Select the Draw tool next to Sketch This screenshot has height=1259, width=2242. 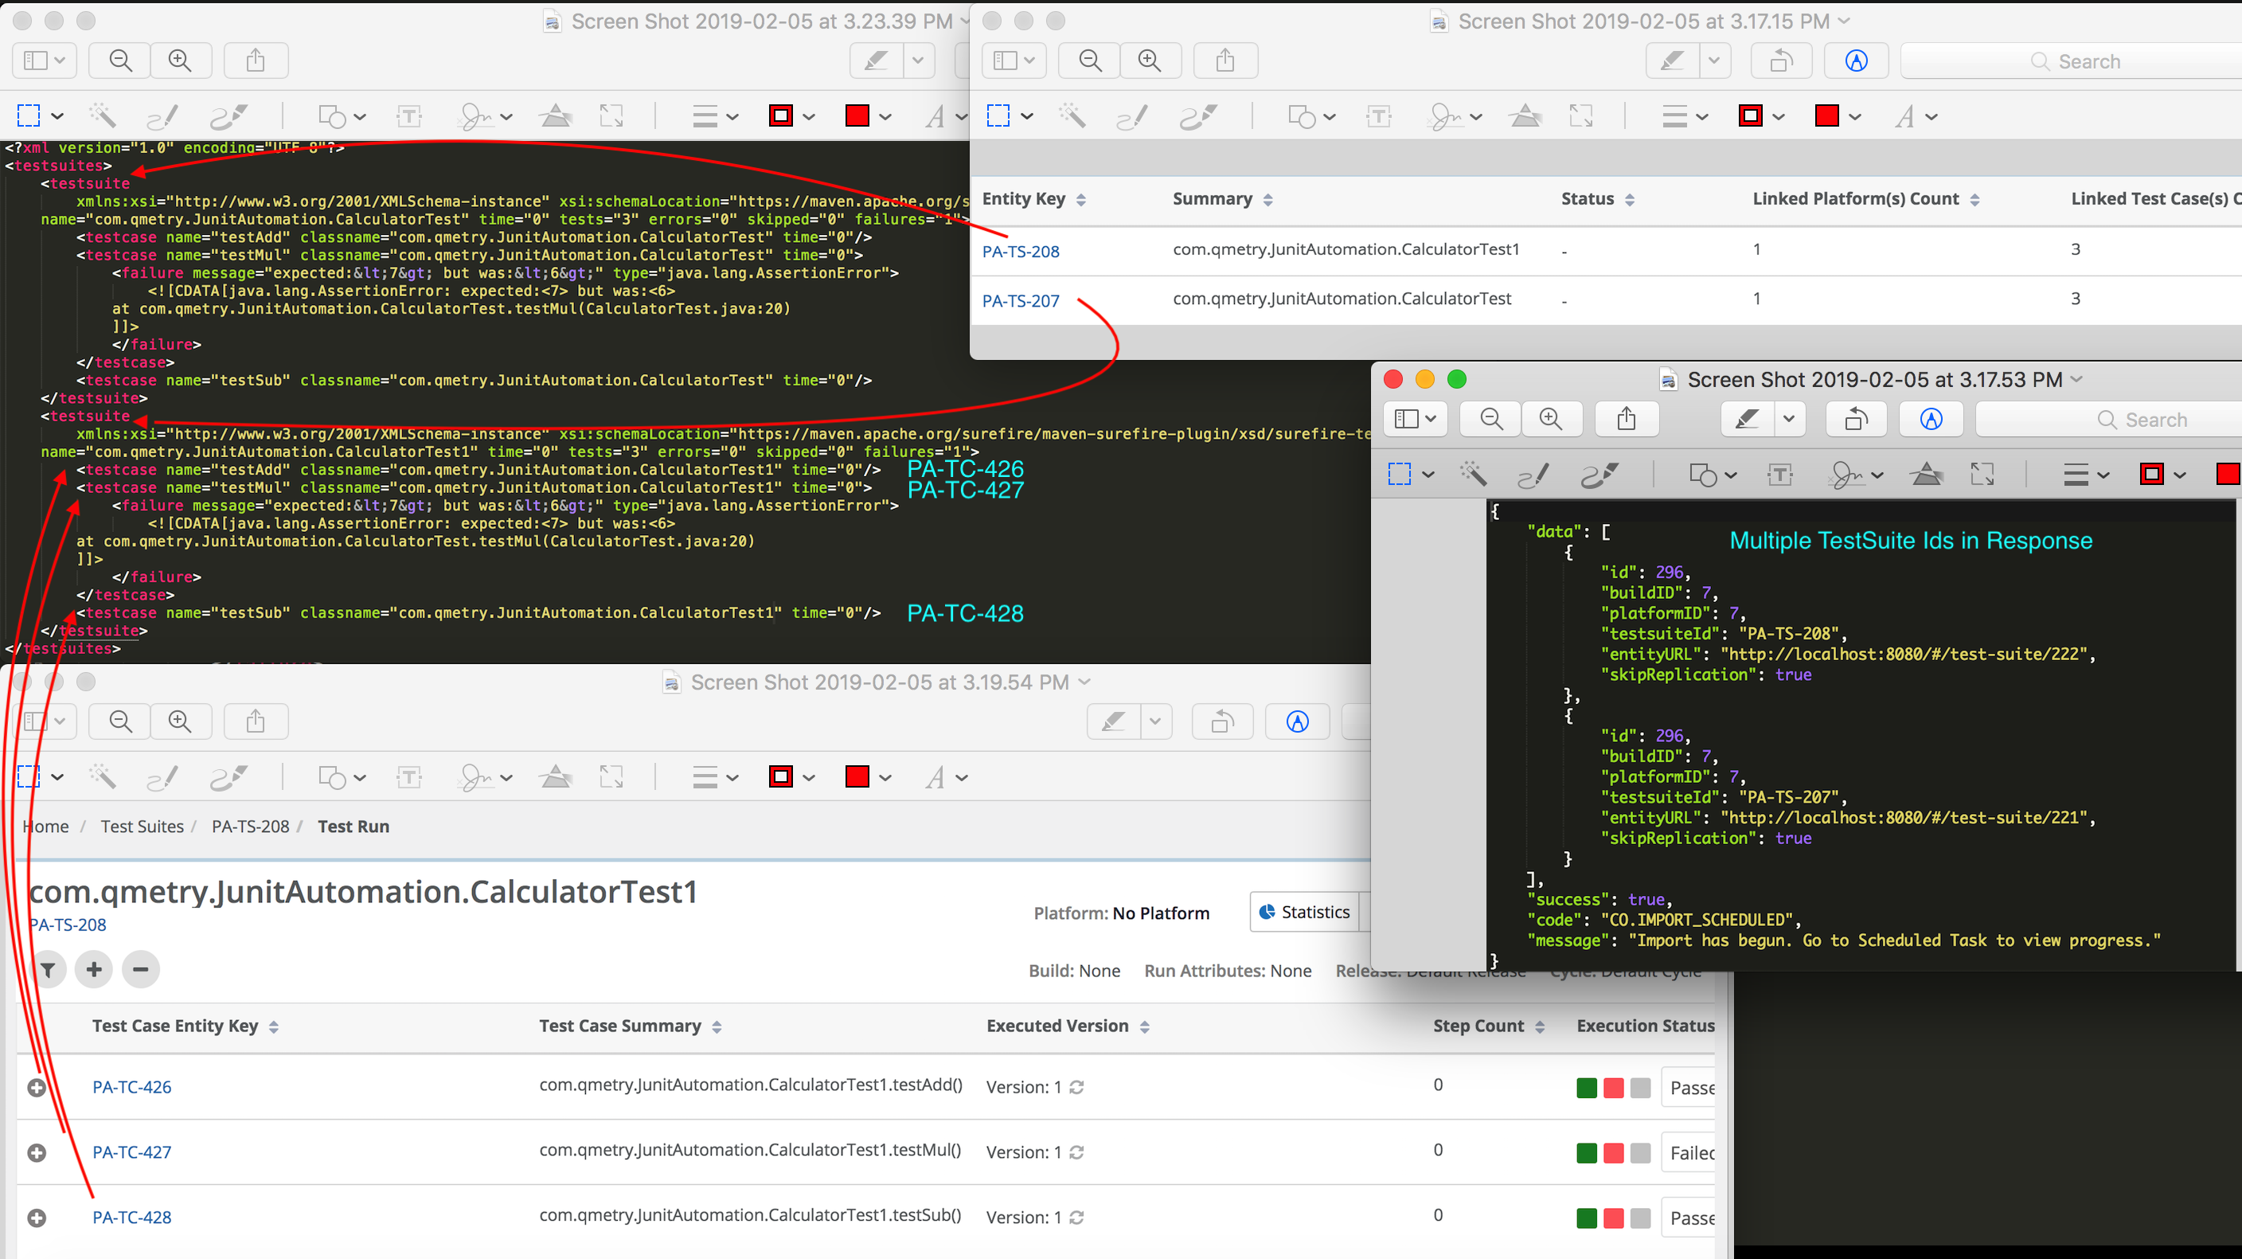(229, 115)
